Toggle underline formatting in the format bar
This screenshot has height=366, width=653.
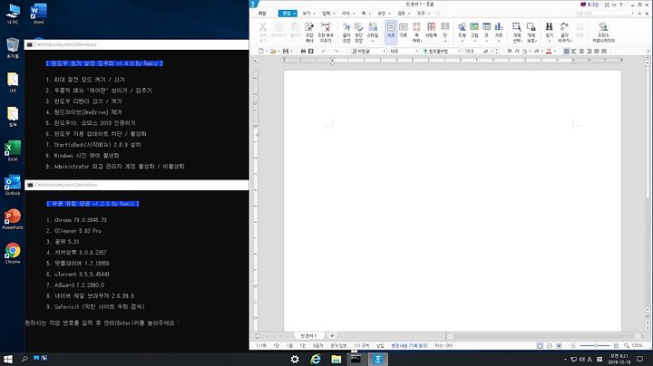pyautogui.click(x=525, y=51)
